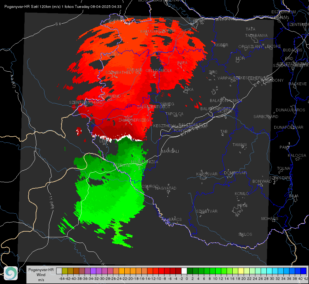Screen dimensions: 309x284
Task: Click the 'A9 (AT)' road label
Action: point(13,81)
